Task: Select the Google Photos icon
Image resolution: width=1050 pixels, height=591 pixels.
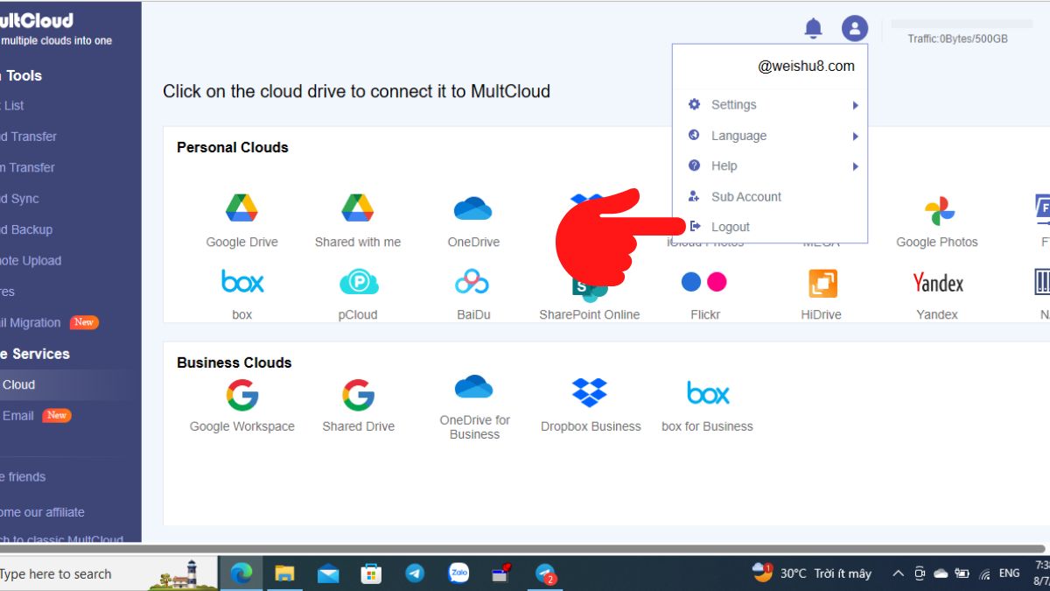Action: [936, 210]
